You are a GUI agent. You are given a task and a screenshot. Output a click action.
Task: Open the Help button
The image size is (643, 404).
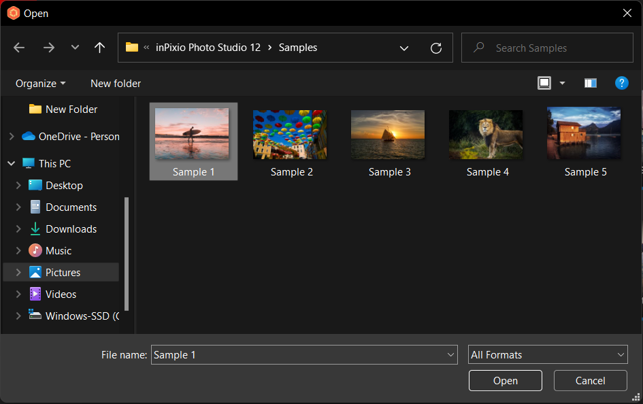622,83
